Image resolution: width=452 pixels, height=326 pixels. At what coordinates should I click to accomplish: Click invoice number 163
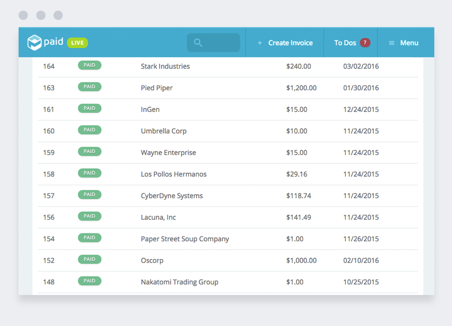coord(49,88)
